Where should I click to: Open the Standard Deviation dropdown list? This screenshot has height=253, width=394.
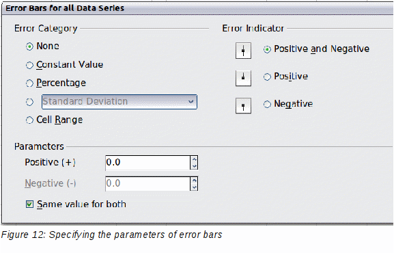(x=119, y=102)
